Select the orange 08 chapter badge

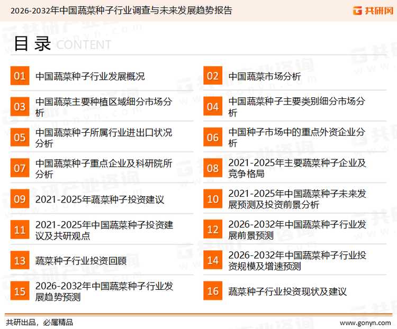click(213, 168)
